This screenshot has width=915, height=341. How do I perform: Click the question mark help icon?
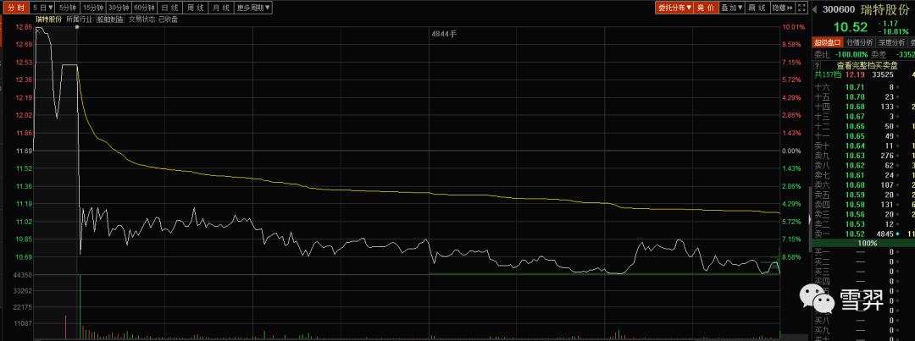pos(818,66)
